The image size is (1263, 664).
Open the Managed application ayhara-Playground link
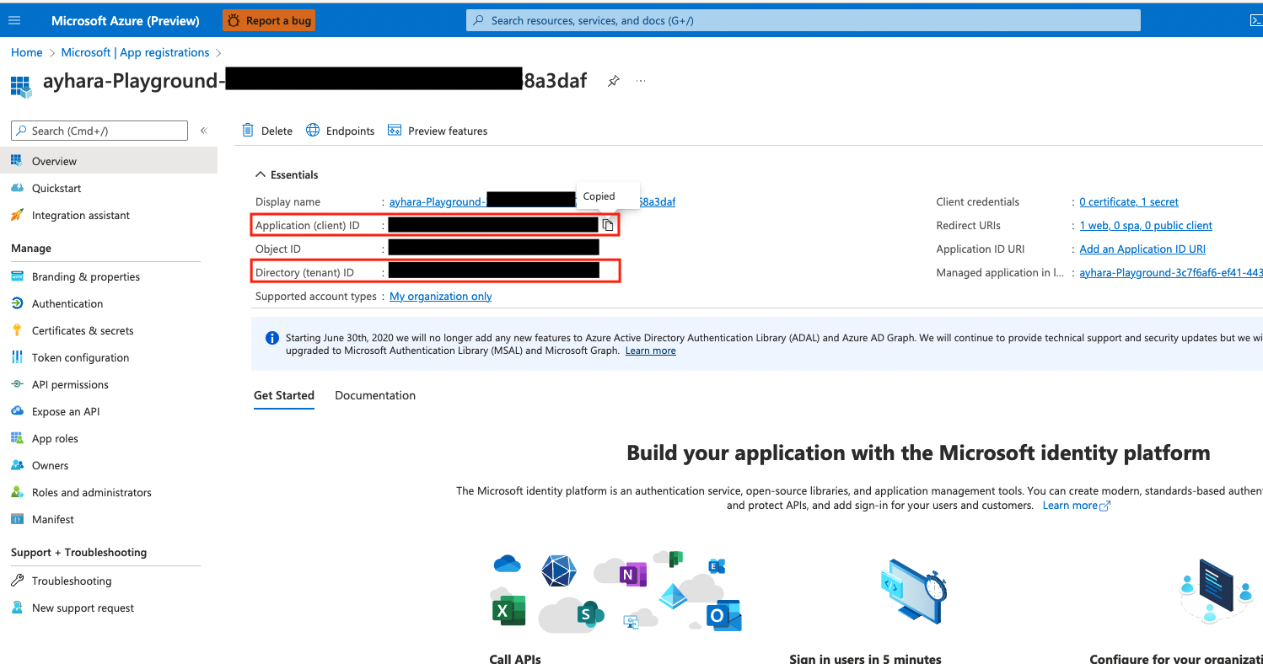click(x=1171, y=272)
